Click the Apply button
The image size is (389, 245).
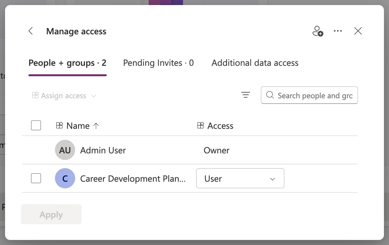point(51,214)
